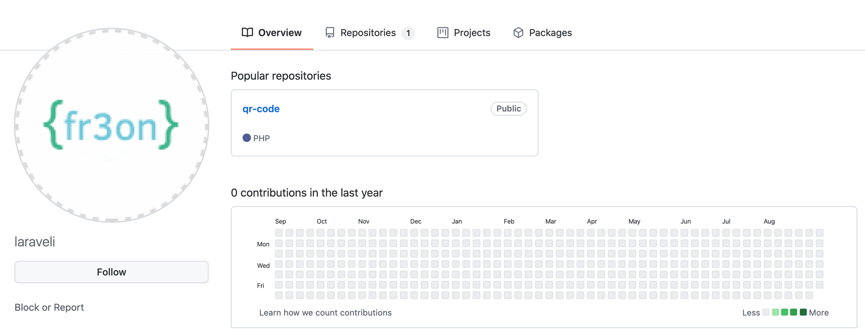This screenshot has width=865, height=335.
Task: Click the gray empty legend swatch
Action: pos(766,312)
